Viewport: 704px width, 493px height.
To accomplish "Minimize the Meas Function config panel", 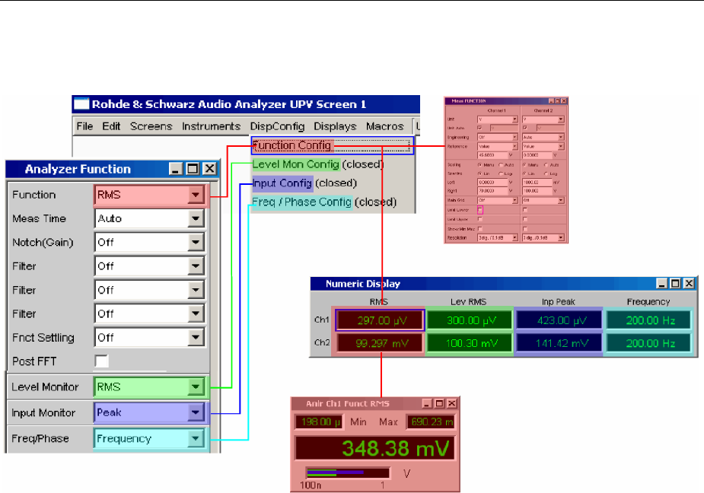I will click(551, 101).
